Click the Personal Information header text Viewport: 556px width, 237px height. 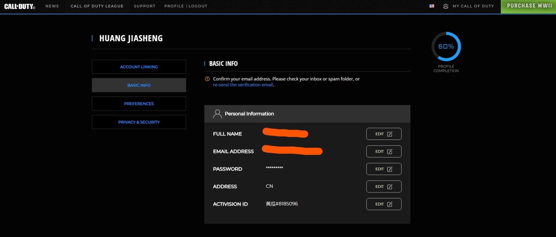click(x=249, y=114)
